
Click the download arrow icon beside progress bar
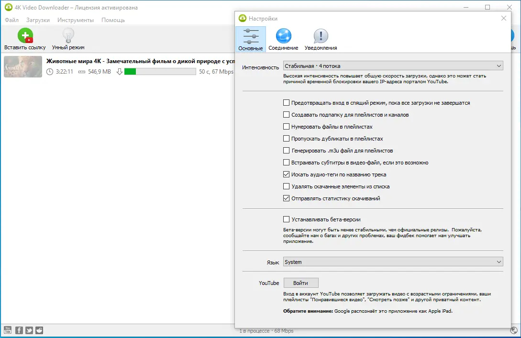tap(119, 71)
